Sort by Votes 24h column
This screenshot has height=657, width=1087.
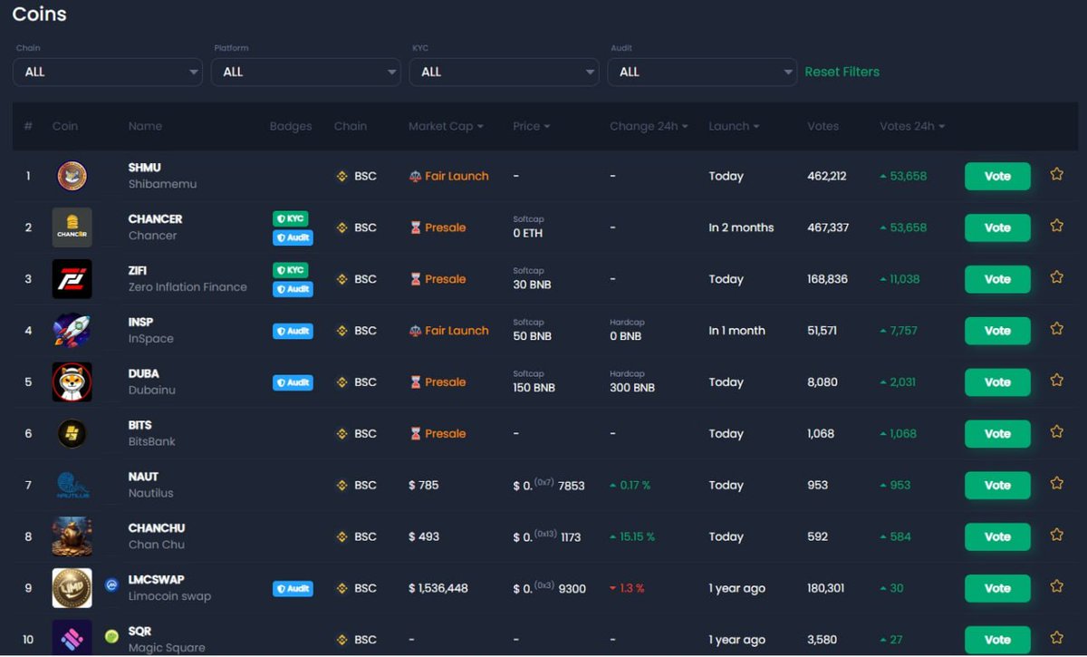pos(912,126)
